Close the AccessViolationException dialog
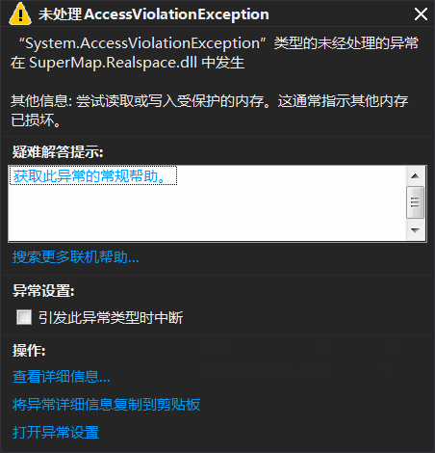 (x=421, y=14)
